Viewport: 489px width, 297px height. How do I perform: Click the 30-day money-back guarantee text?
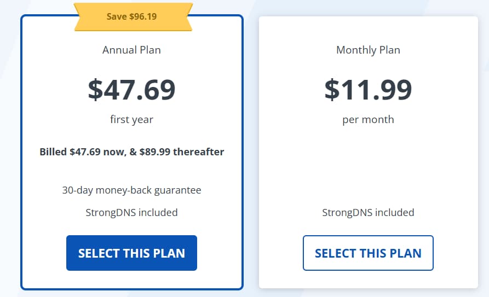(x=131, y=190)
